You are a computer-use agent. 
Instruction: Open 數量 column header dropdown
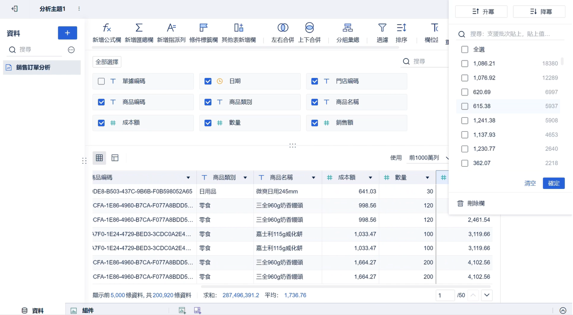[x=427, y=178]
